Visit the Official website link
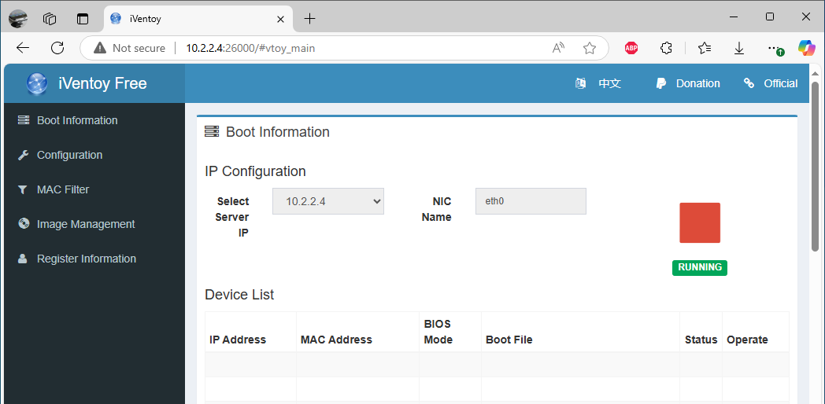Screen dimensions: 825x404 tap(771, 83)
